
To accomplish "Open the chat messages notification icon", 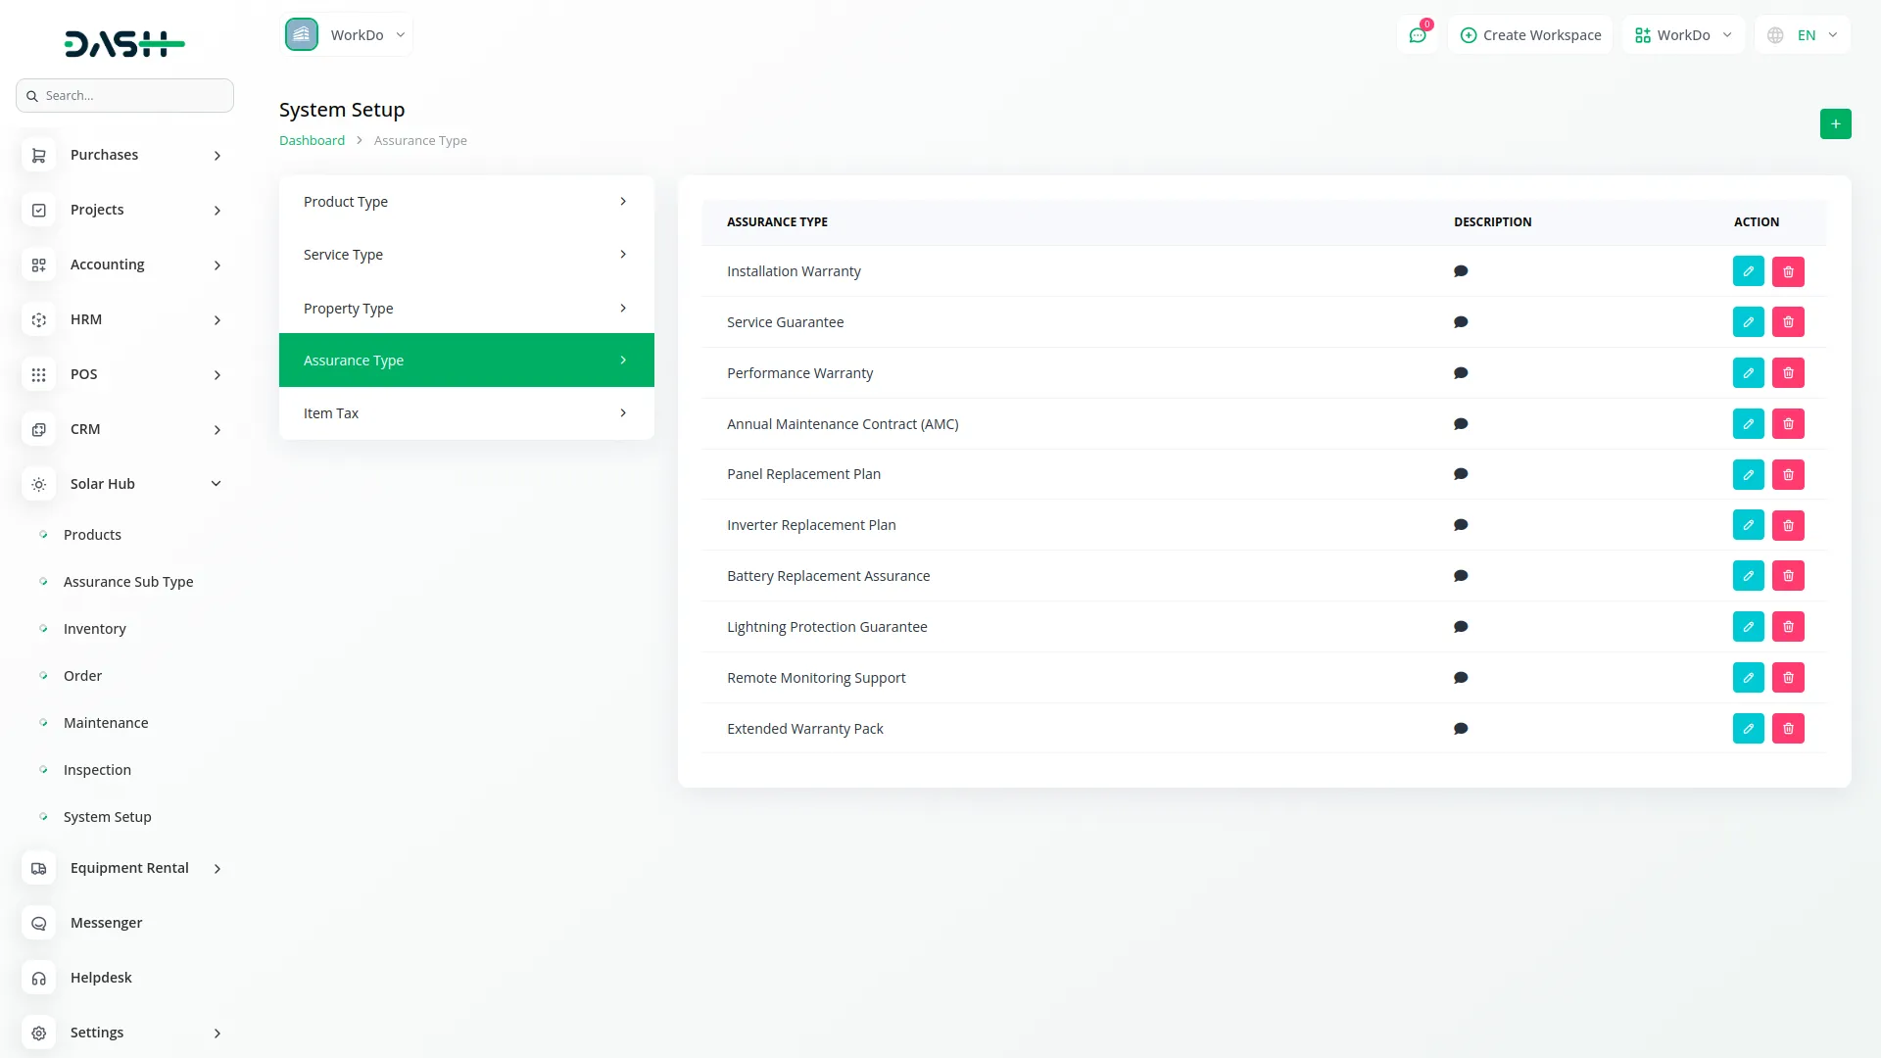I will [1418, 35].
